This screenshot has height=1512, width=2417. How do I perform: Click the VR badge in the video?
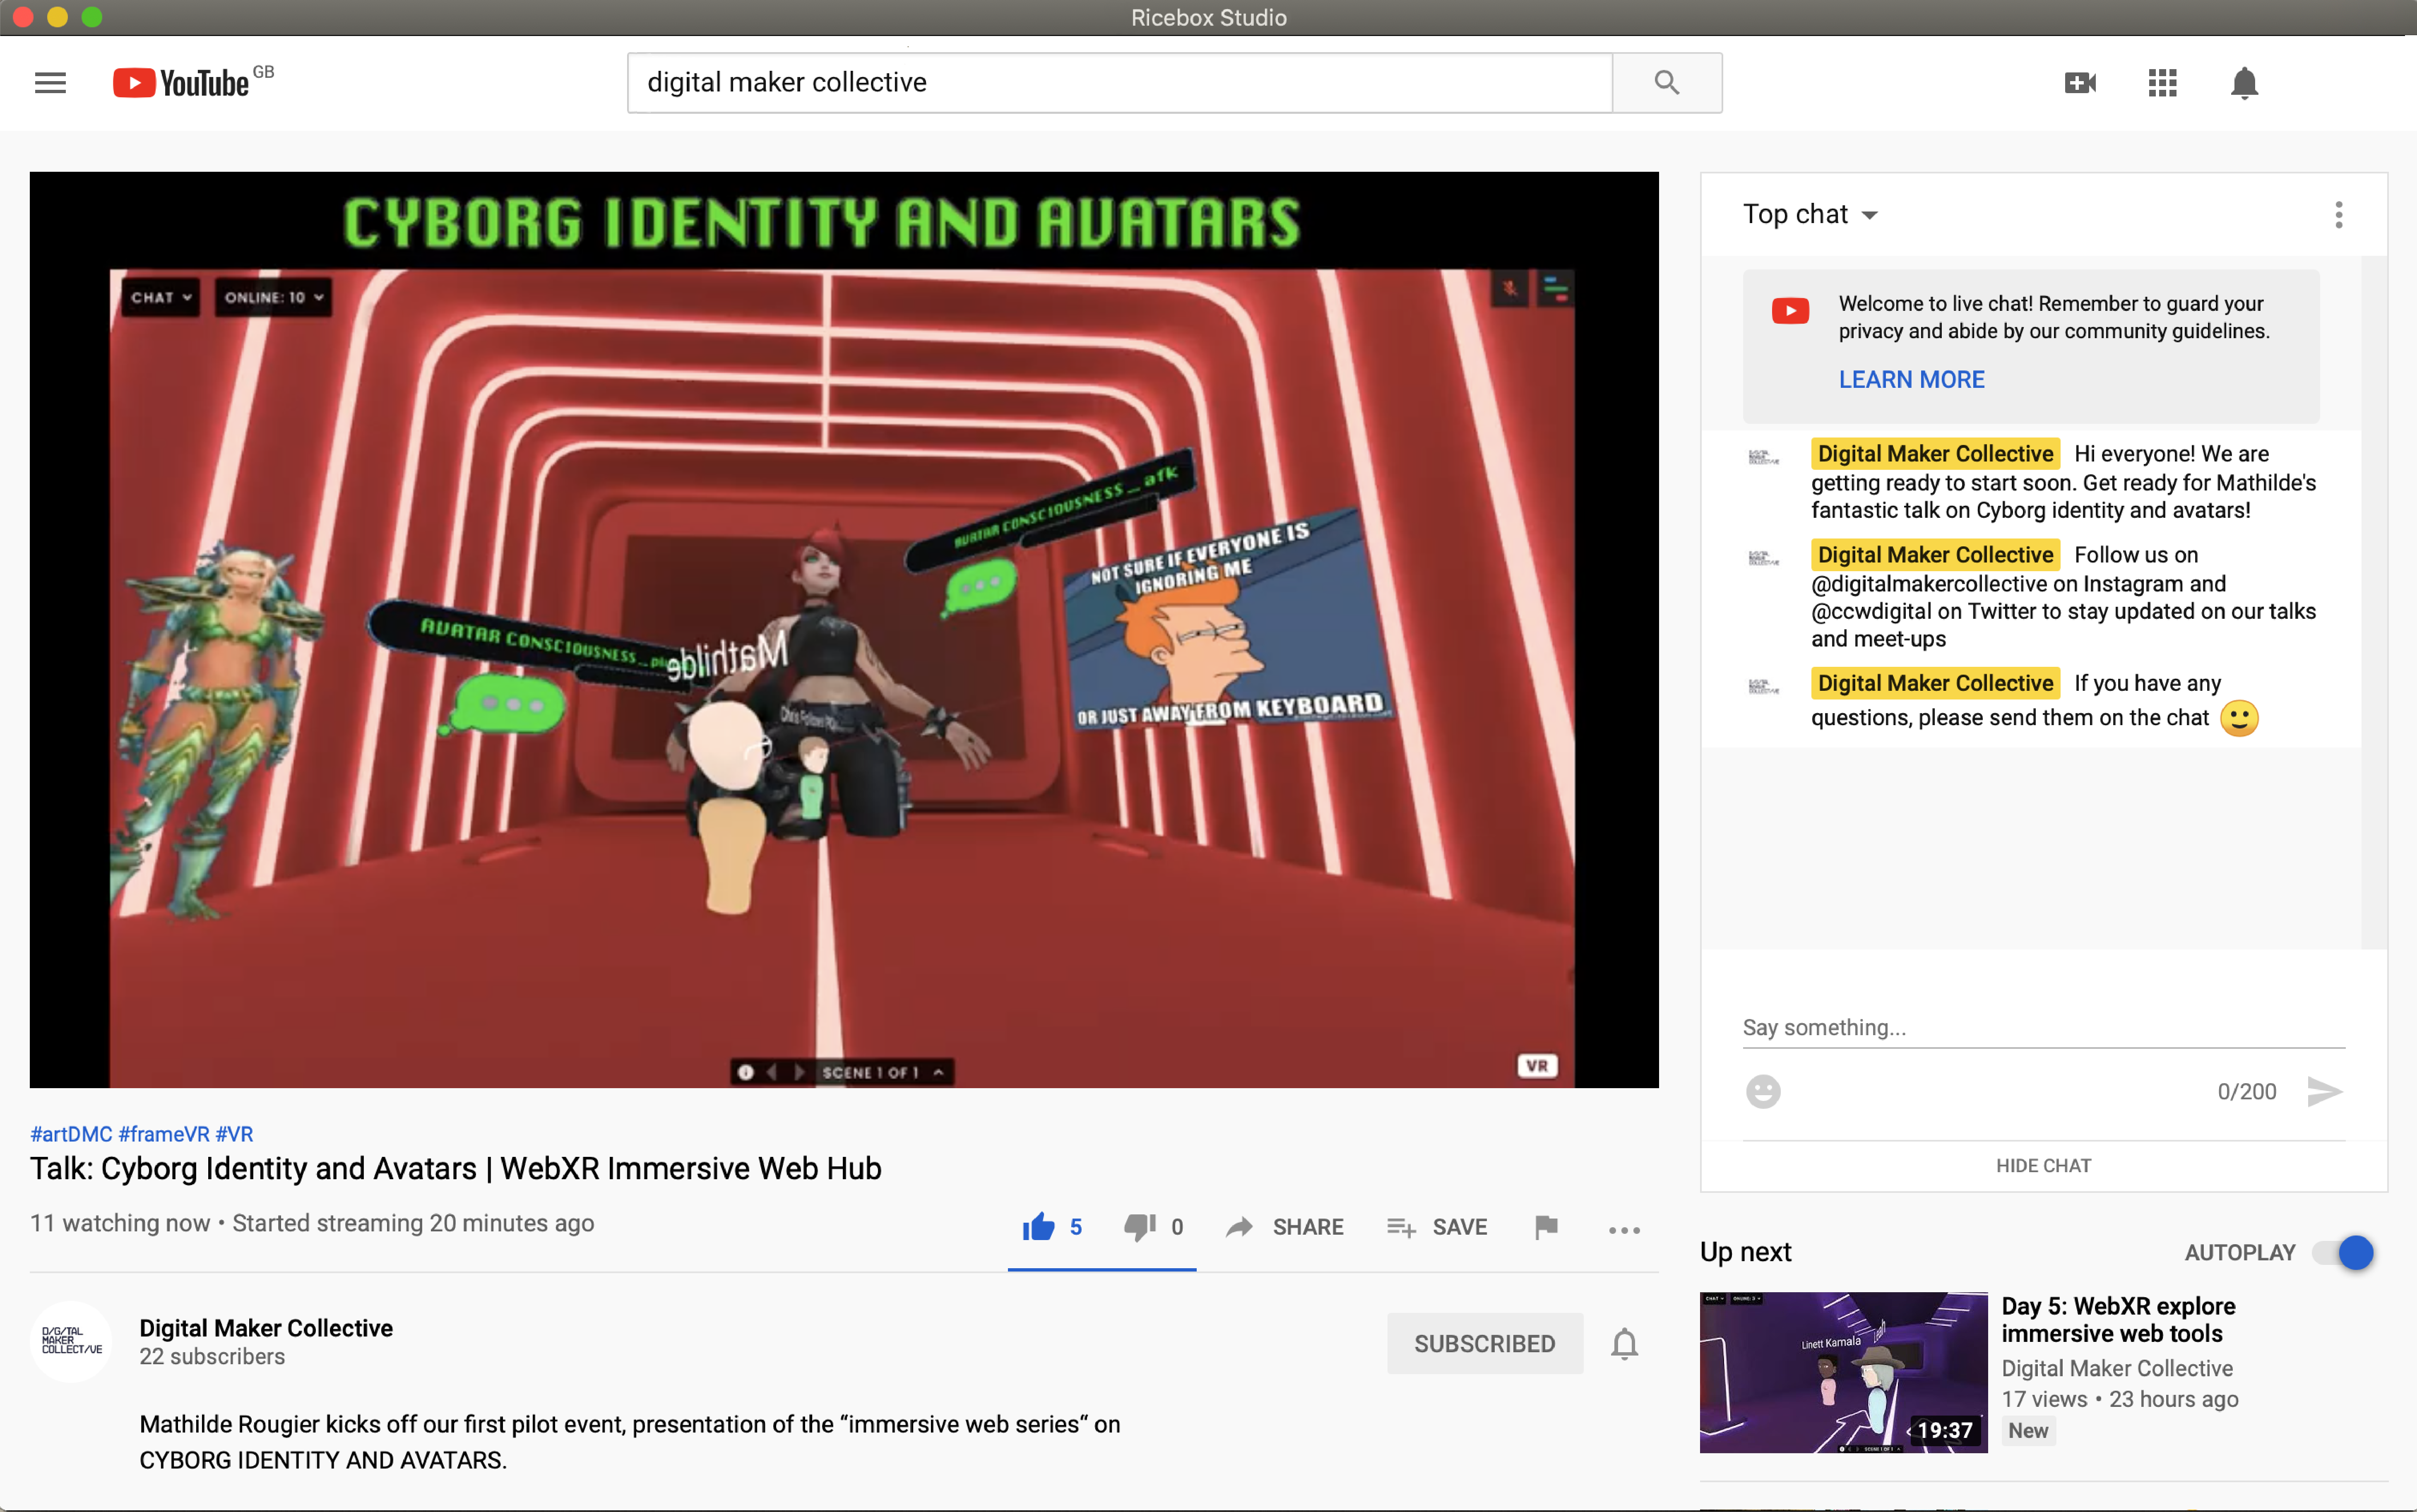point(1537,1066)
